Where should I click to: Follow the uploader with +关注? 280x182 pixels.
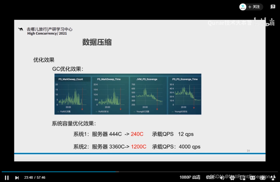click(254, 7)
